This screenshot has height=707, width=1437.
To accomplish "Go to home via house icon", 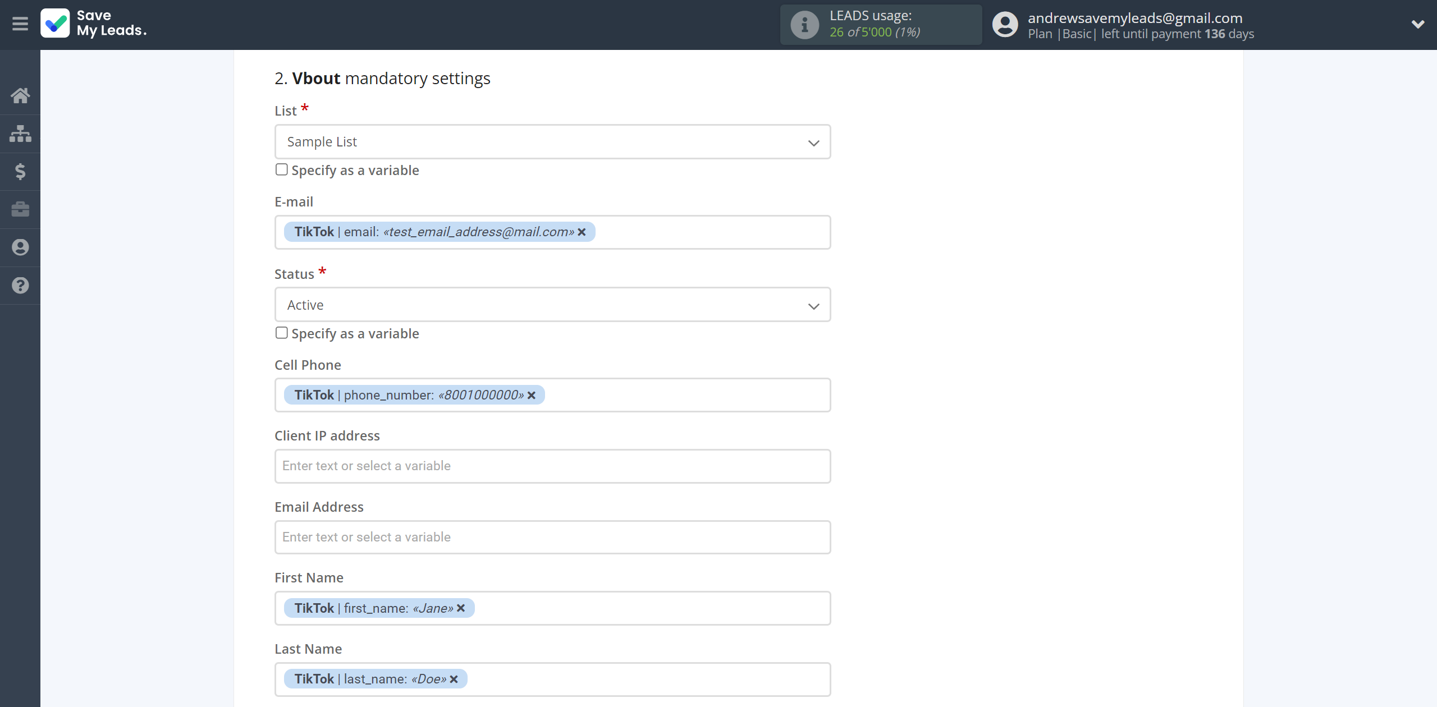I will click(20, 95).
